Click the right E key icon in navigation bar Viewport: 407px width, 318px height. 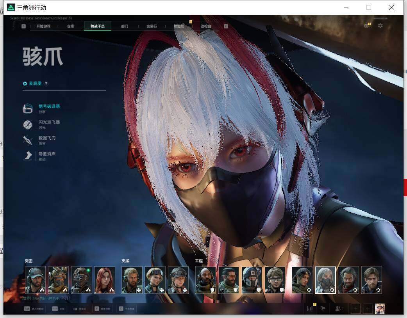226,26
